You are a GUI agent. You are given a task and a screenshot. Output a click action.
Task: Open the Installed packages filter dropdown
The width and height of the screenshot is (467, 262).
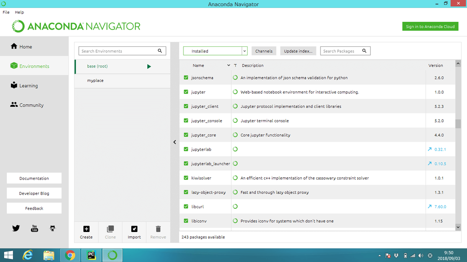click(215, 51)
